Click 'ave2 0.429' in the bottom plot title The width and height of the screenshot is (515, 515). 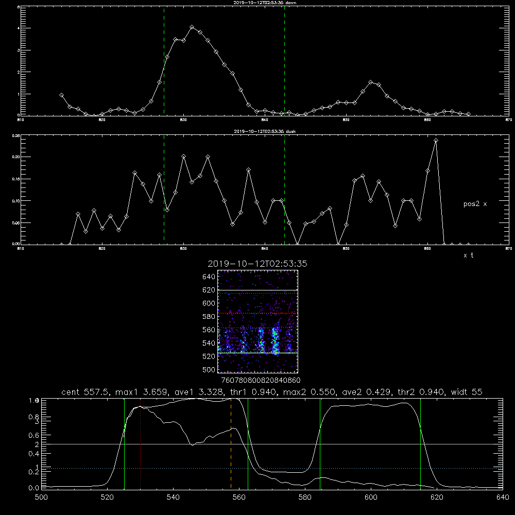367,392
